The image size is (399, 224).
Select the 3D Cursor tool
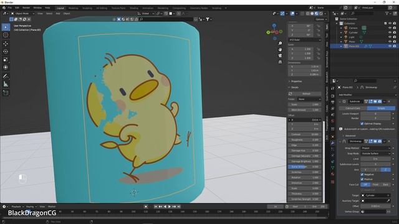(x=6, y=35)
